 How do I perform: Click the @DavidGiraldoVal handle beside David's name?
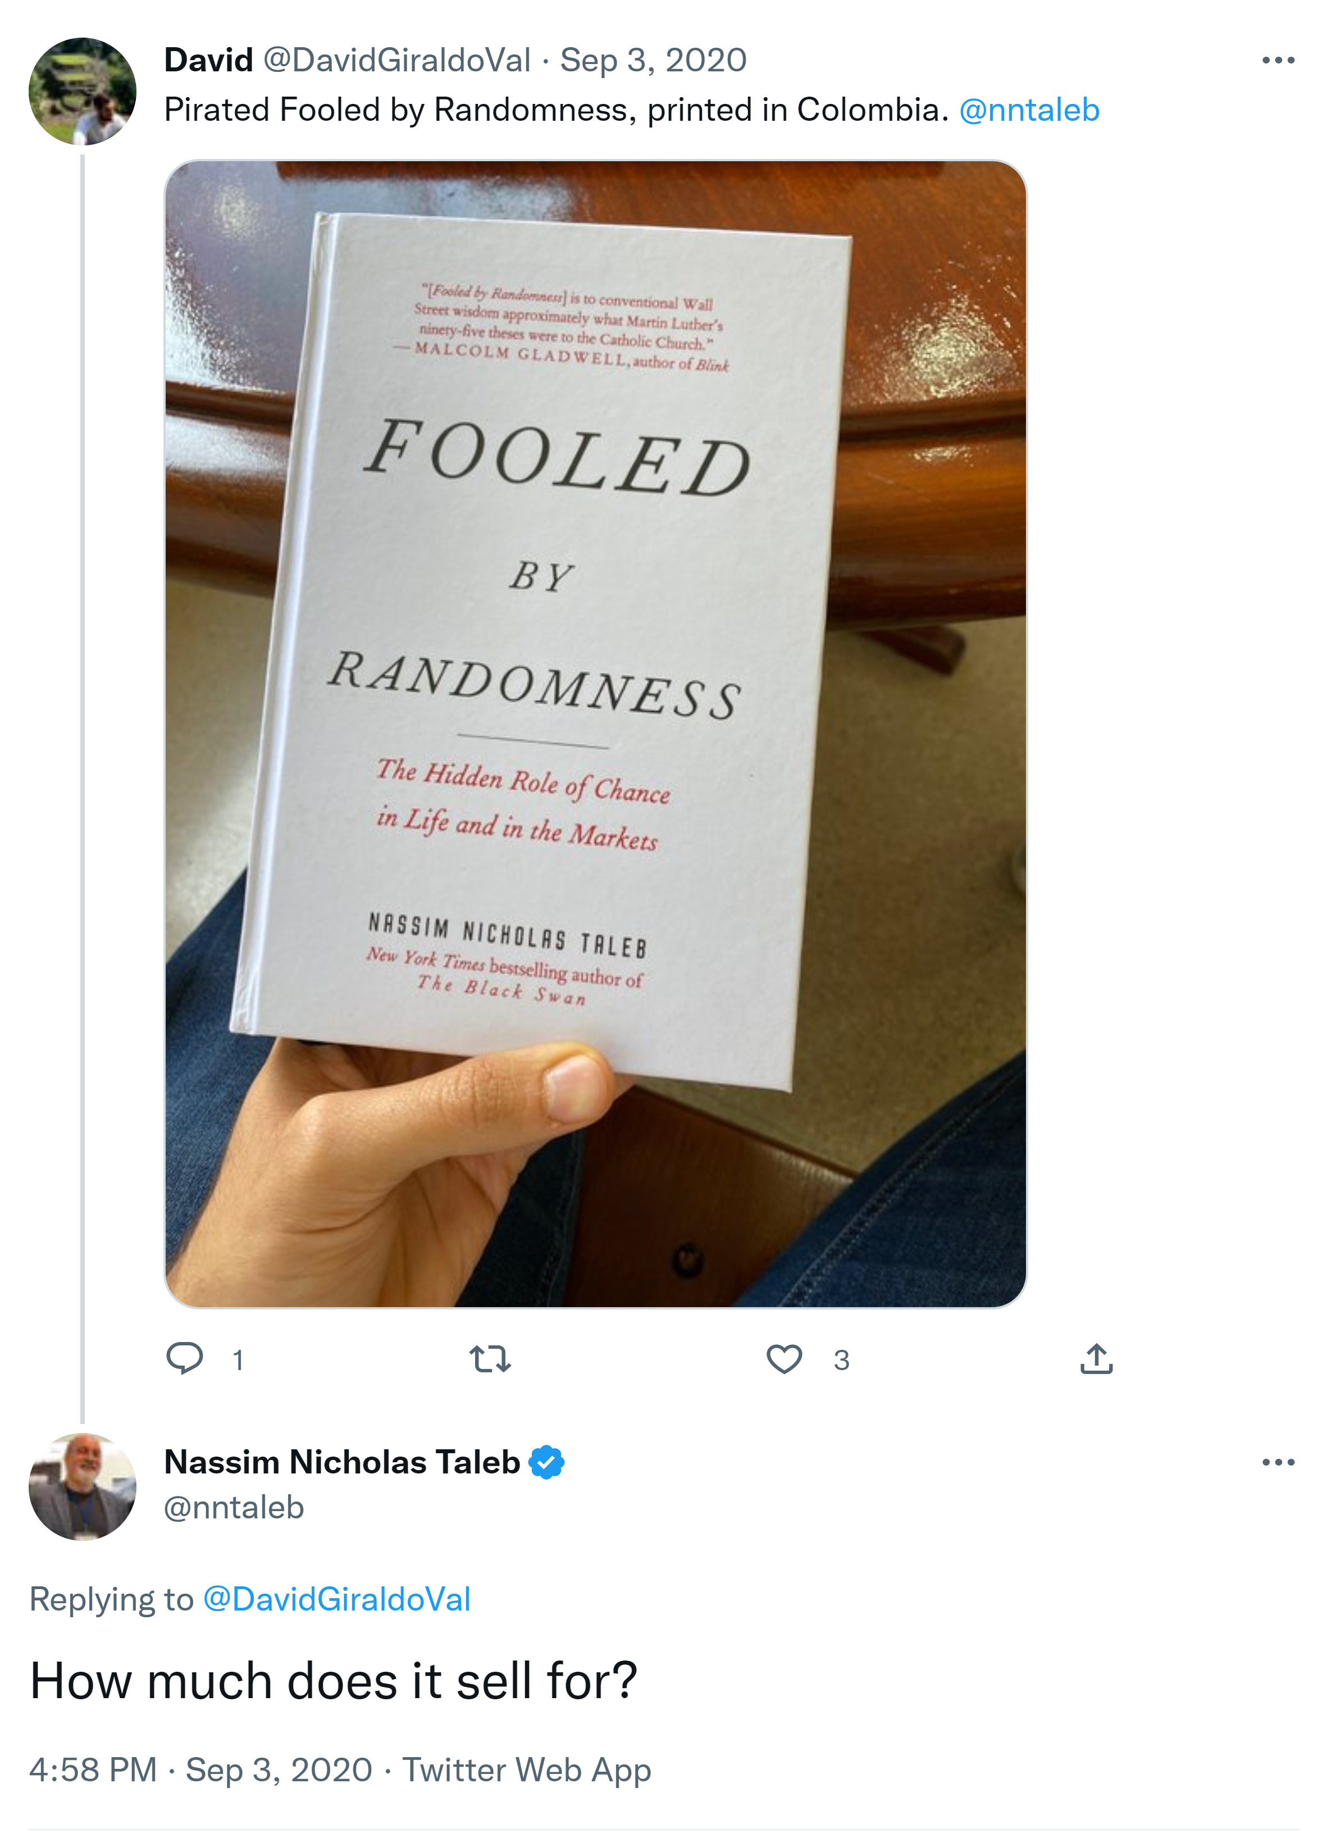(397, 60)
